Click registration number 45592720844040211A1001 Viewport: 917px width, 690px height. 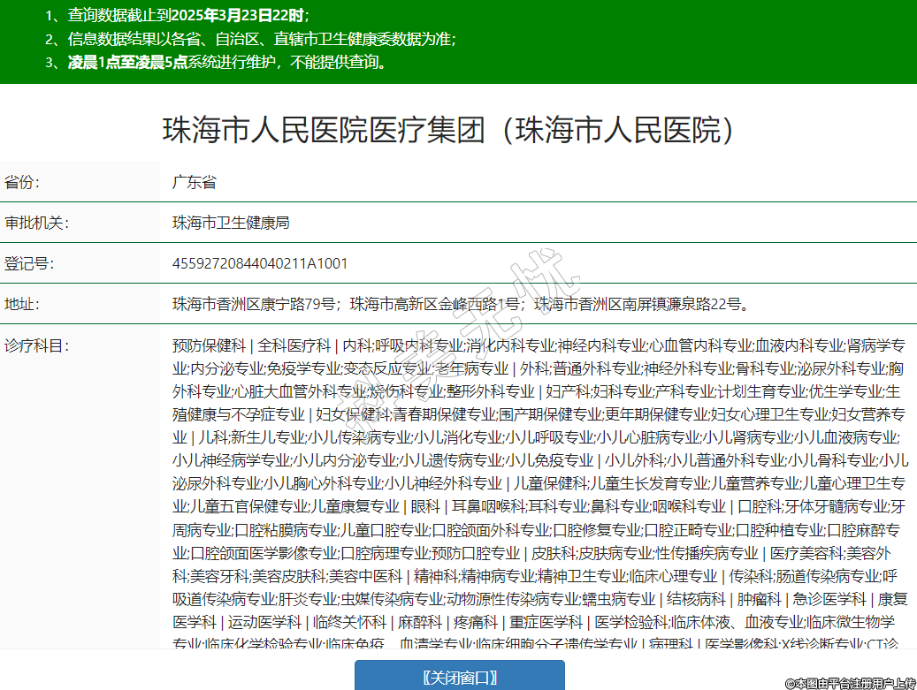(260, 263)
